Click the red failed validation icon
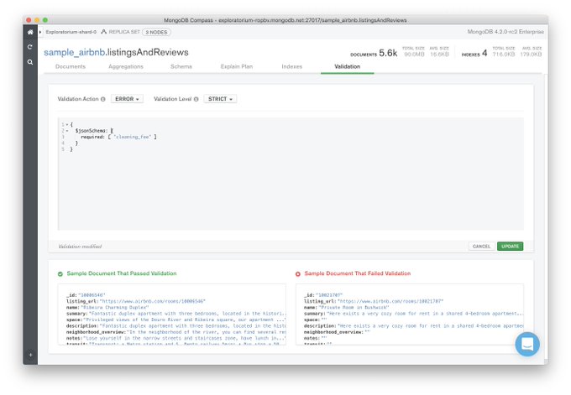This screenshot has width=571, height=395. tap(298, 274)
